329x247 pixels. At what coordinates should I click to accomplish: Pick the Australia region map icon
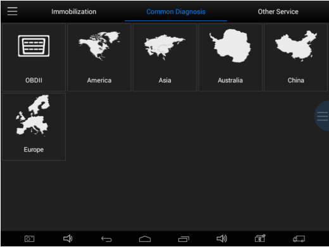230,45
